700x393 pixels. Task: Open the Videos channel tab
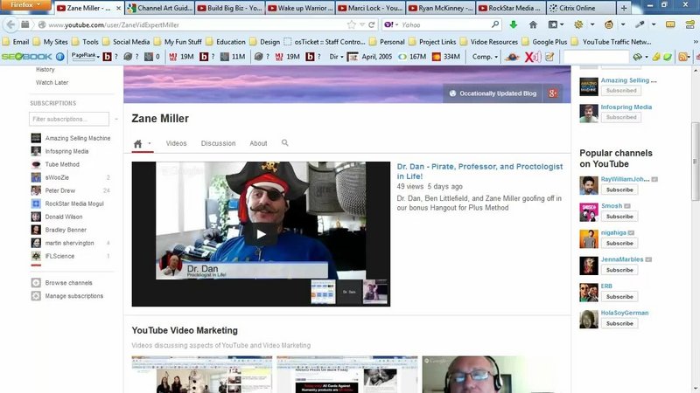point(177,143)
